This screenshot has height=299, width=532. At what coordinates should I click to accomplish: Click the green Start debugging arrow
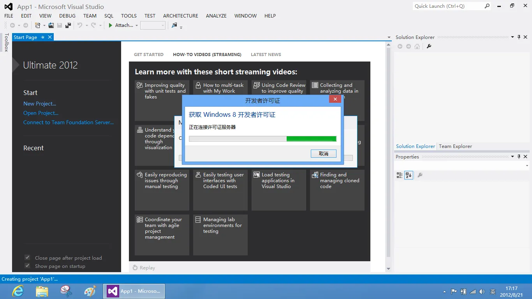(x=111, y=25)
